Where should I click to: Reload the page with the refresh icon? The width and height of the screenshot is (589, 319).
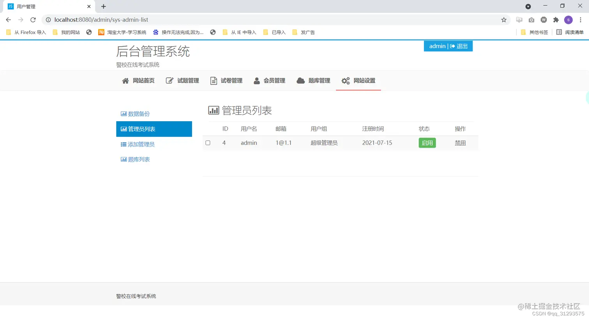33,20
